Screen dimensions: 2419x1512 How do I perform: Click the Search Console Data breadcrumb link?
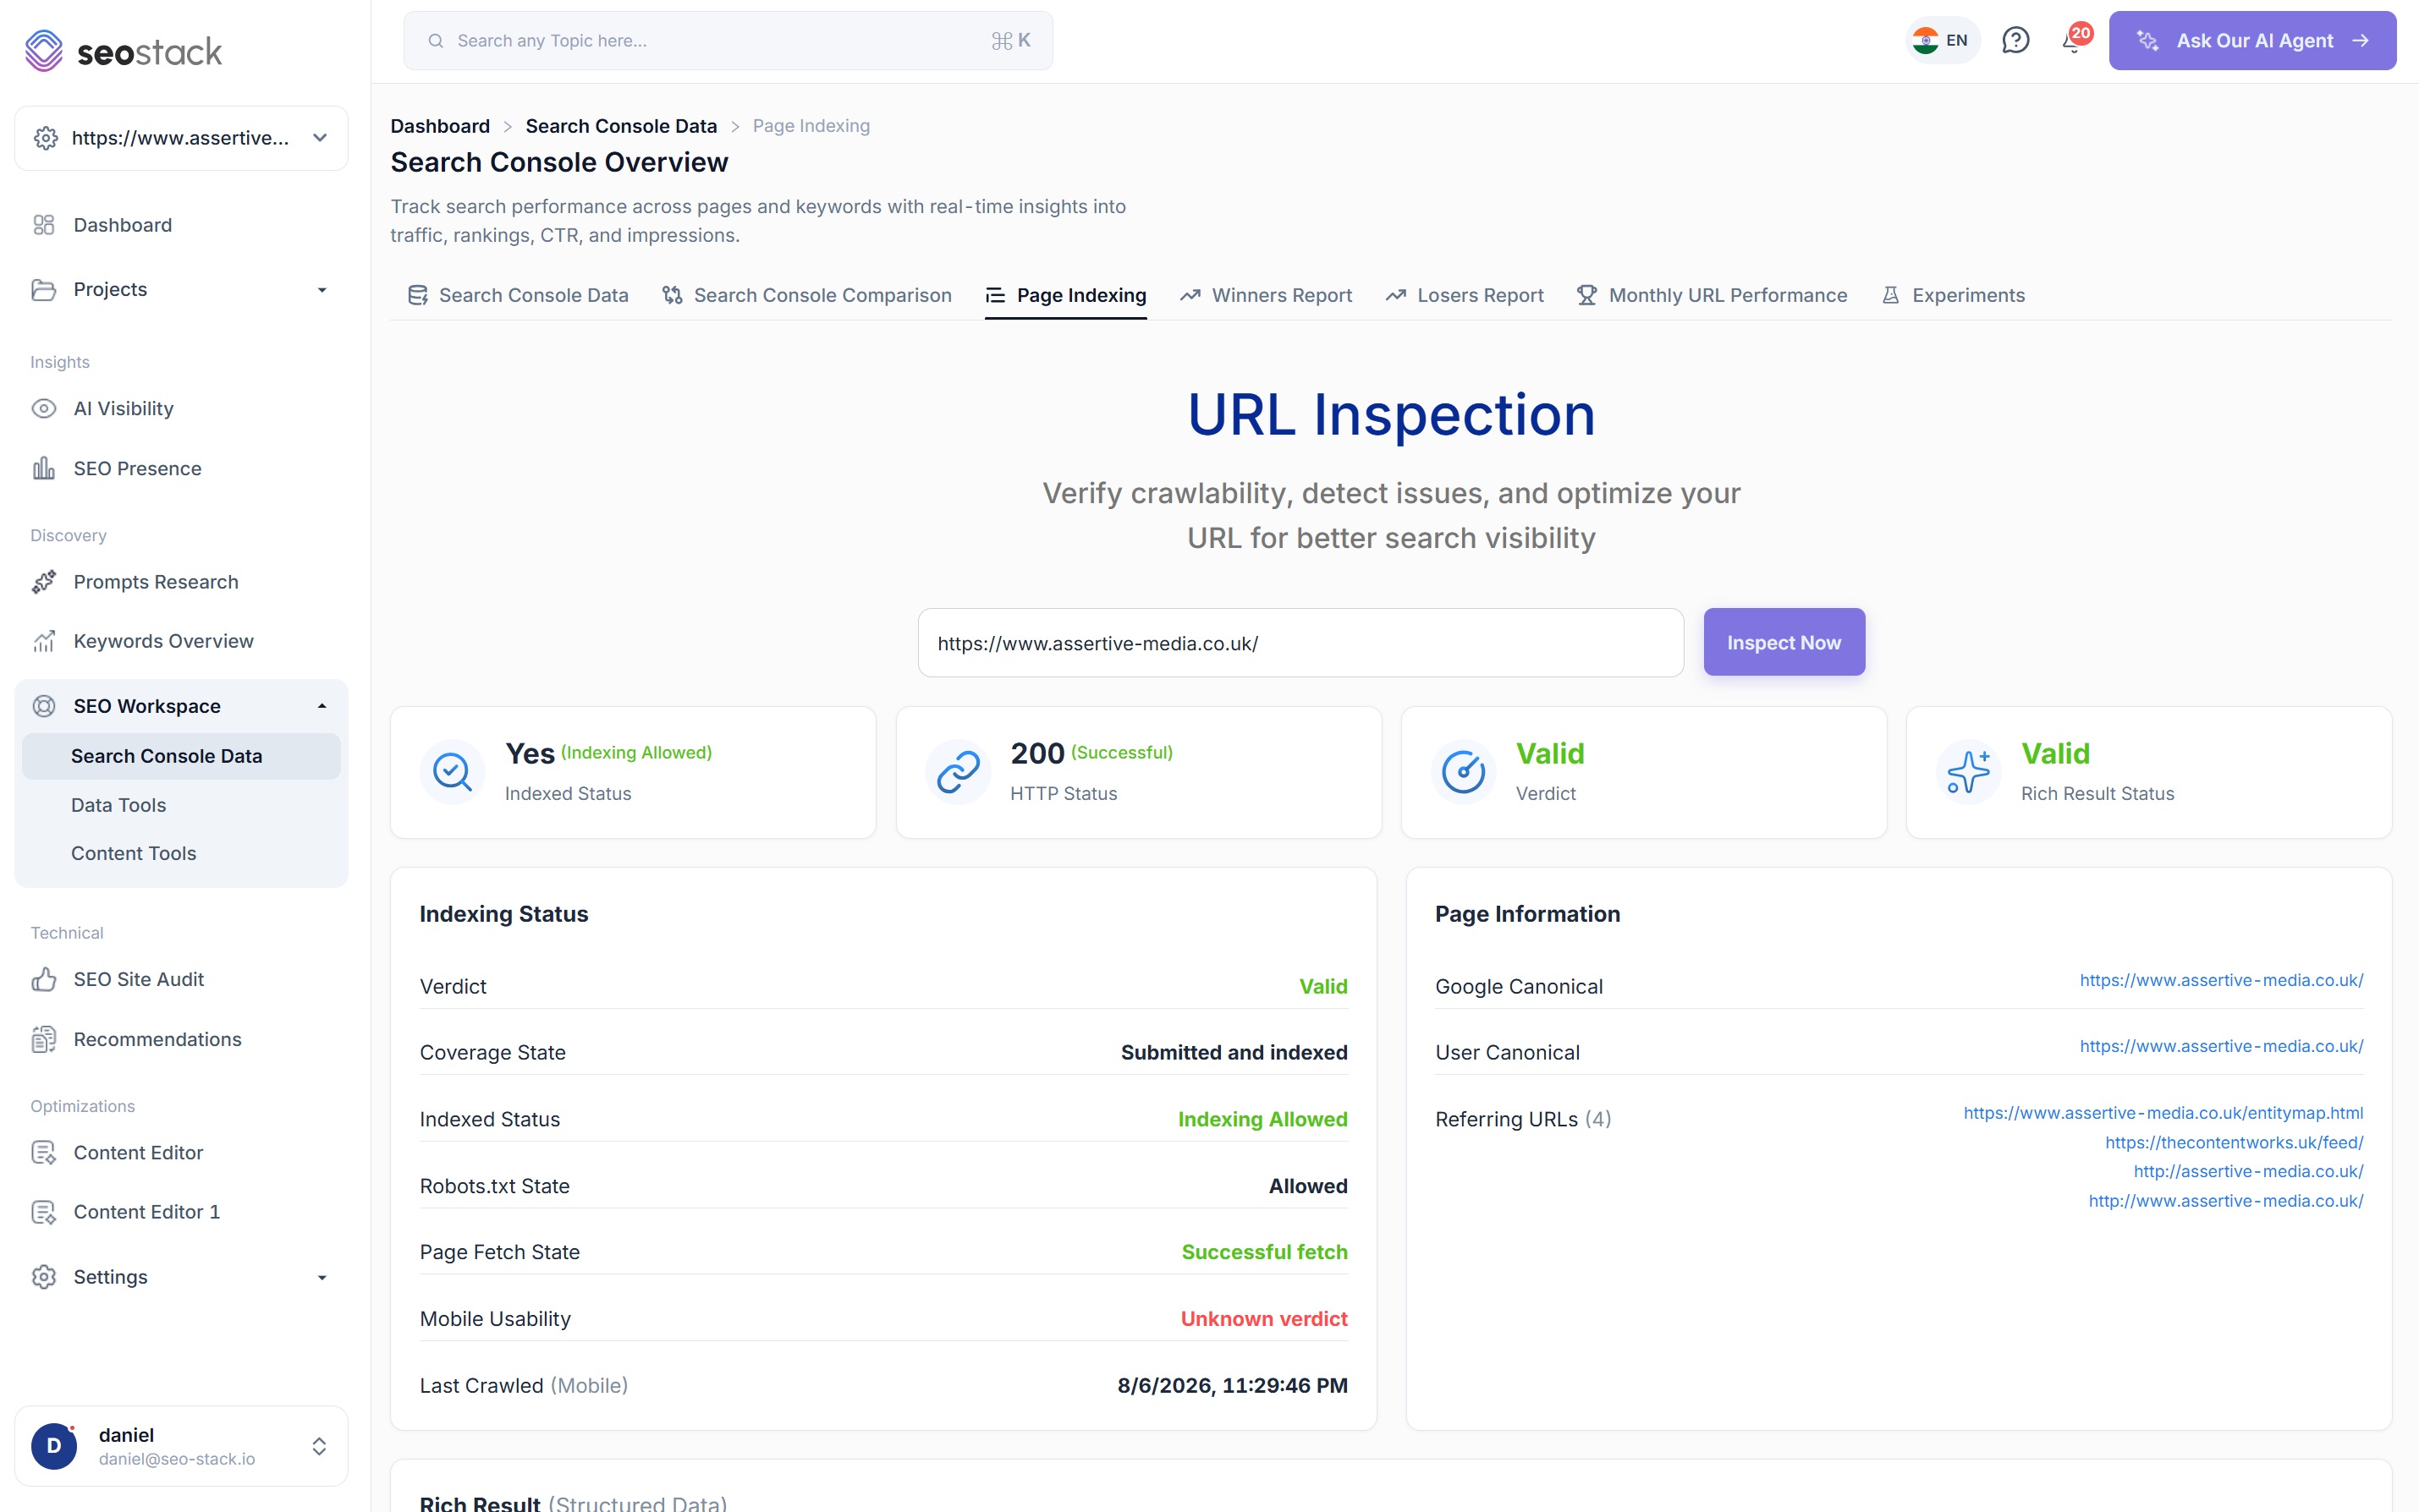tap(621, 126)
